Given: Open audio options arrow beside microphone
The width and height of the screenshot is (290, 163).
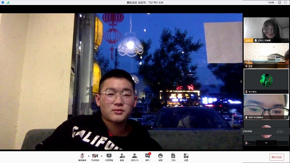Looking at the screenshot, I should tap(89, 156).
